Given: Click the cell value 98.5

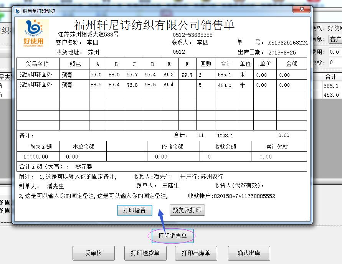Looking at the screenshot, I should pos(150,84).
